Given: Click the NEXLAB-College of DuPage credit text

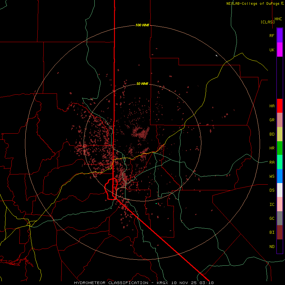Looking at the screenshot, I should tap(253, 3).
